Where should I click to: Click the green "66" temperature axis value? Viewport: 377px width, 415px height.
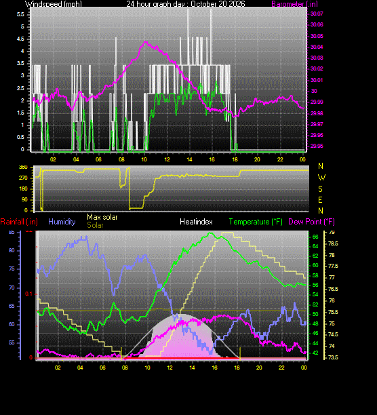pyautogui.click(x=315, y=237)
